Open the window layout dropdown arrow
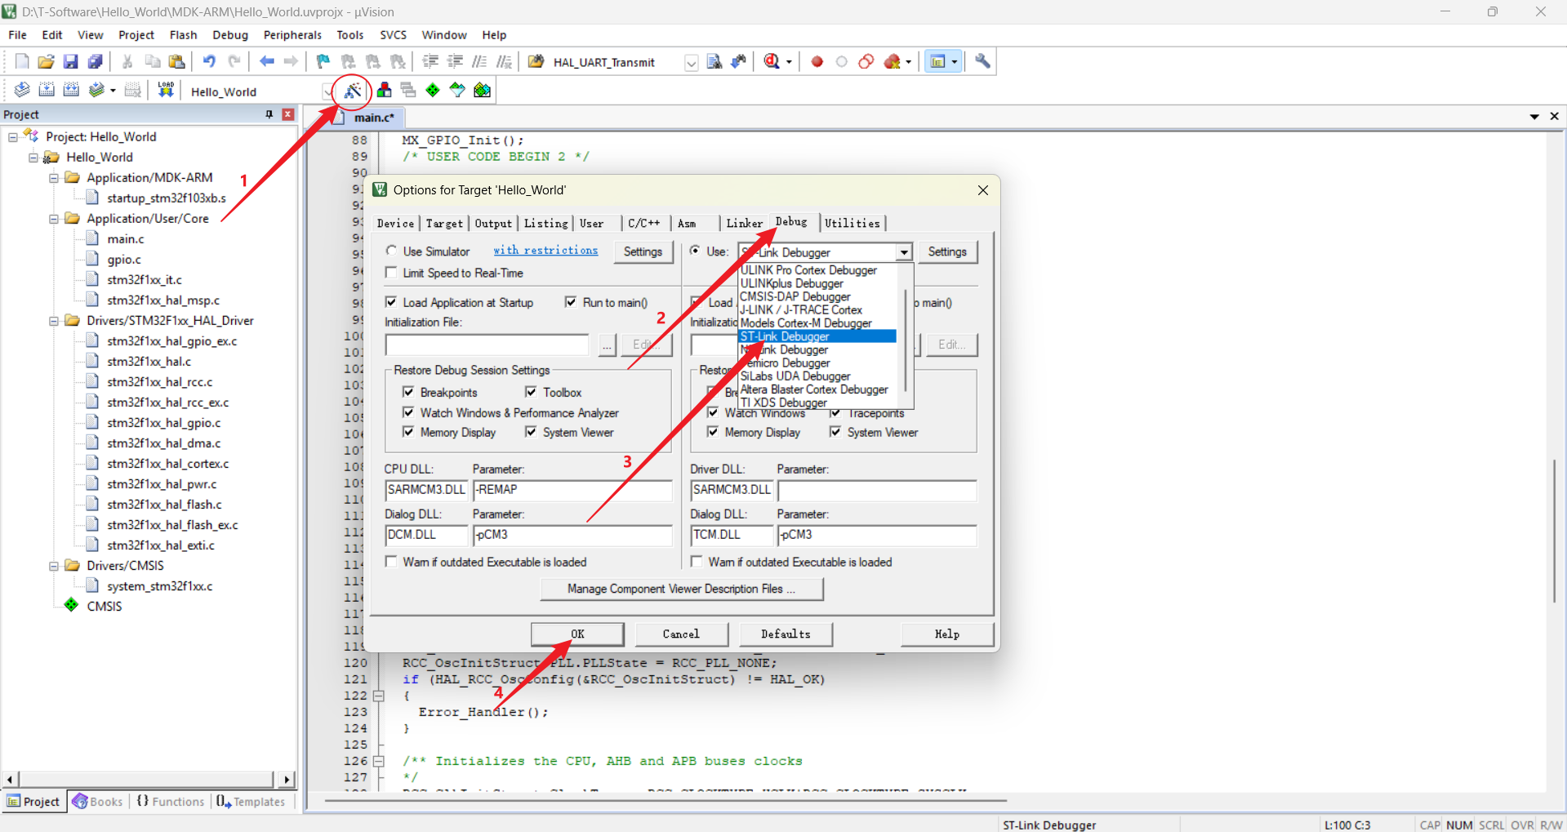This screenshot has width=1567, height=832. [954, 62]
